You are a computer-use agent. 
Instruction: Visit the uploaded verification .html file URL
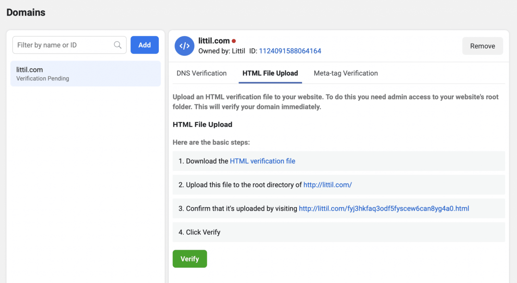pos(384,209)
